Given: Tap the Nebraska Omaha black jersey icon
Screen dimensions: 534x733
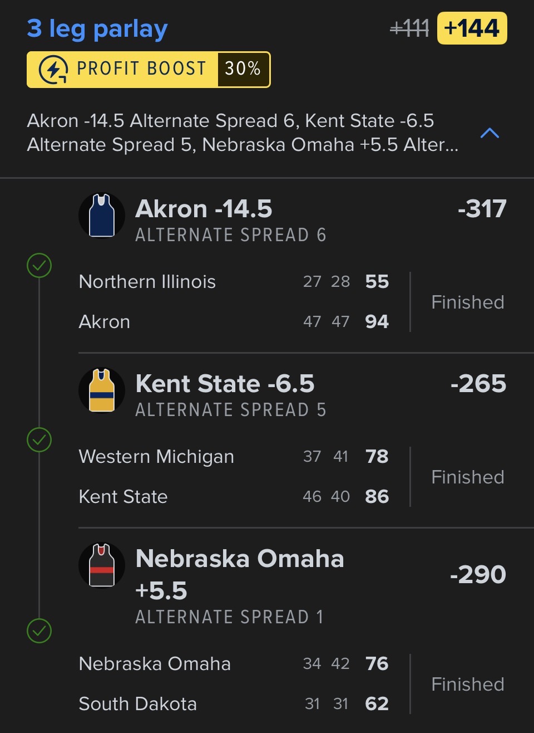Looking at the screenshot, I should 102,565.
